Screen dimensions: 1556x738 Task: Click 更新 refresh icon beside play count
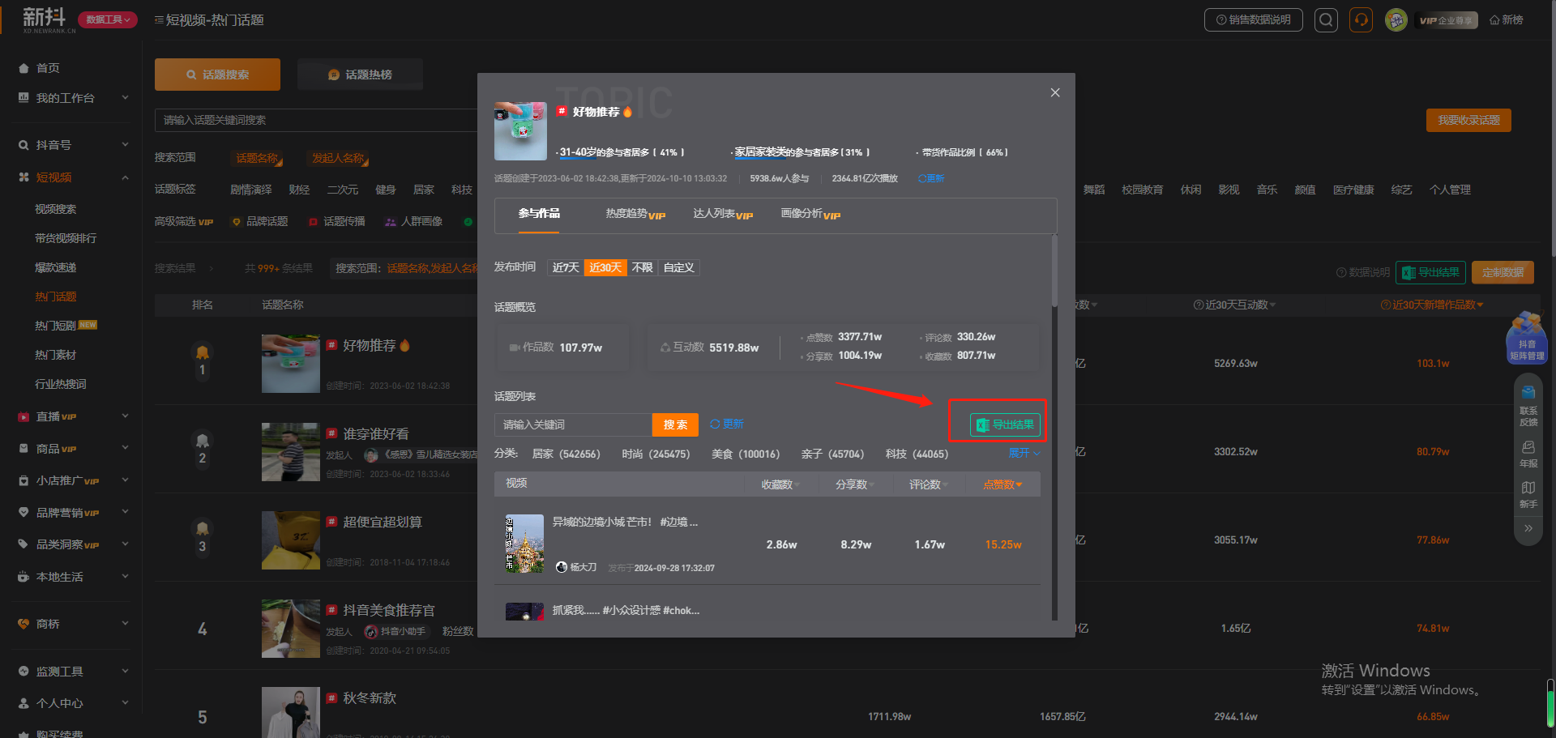tap(931, 178)
